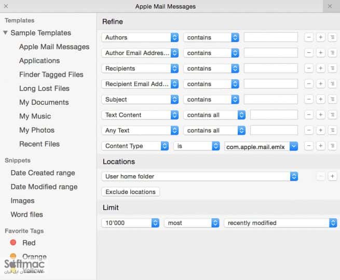Open the Authors attribute dropdown
This screenshot has height=280, width=340.
(x=140, y=37)
